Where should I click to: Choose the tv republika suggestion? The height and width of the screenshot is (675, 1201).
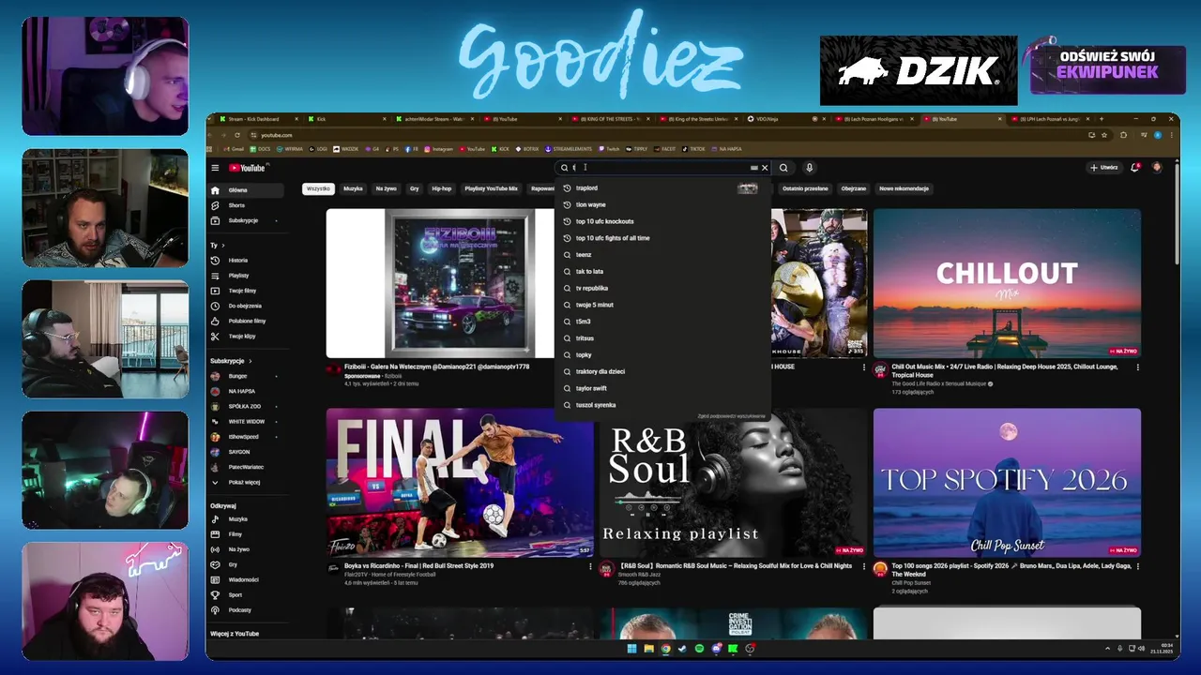point(661,288)
